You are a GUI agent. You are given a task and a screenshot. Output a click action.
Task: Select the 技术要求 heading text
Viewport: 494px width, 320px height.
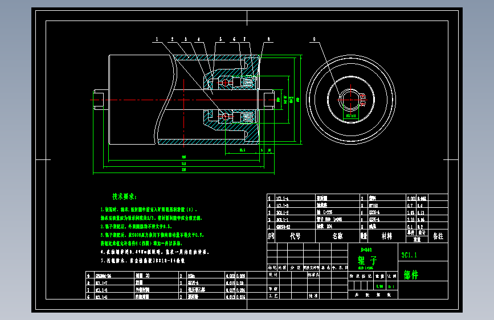[x=124, y=197]
